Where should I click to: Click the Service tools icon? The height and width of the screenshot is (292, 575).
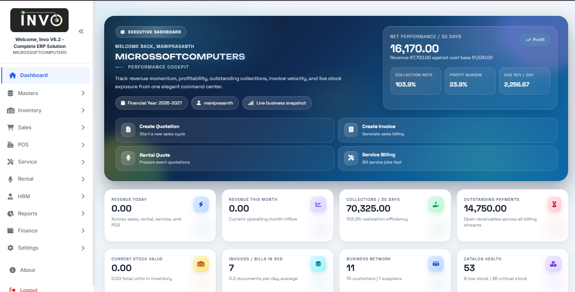click(x=10, y=162)
